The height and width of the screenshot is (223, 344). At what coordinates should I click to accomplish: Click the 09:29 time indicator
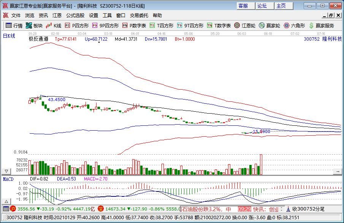[244, 209]
